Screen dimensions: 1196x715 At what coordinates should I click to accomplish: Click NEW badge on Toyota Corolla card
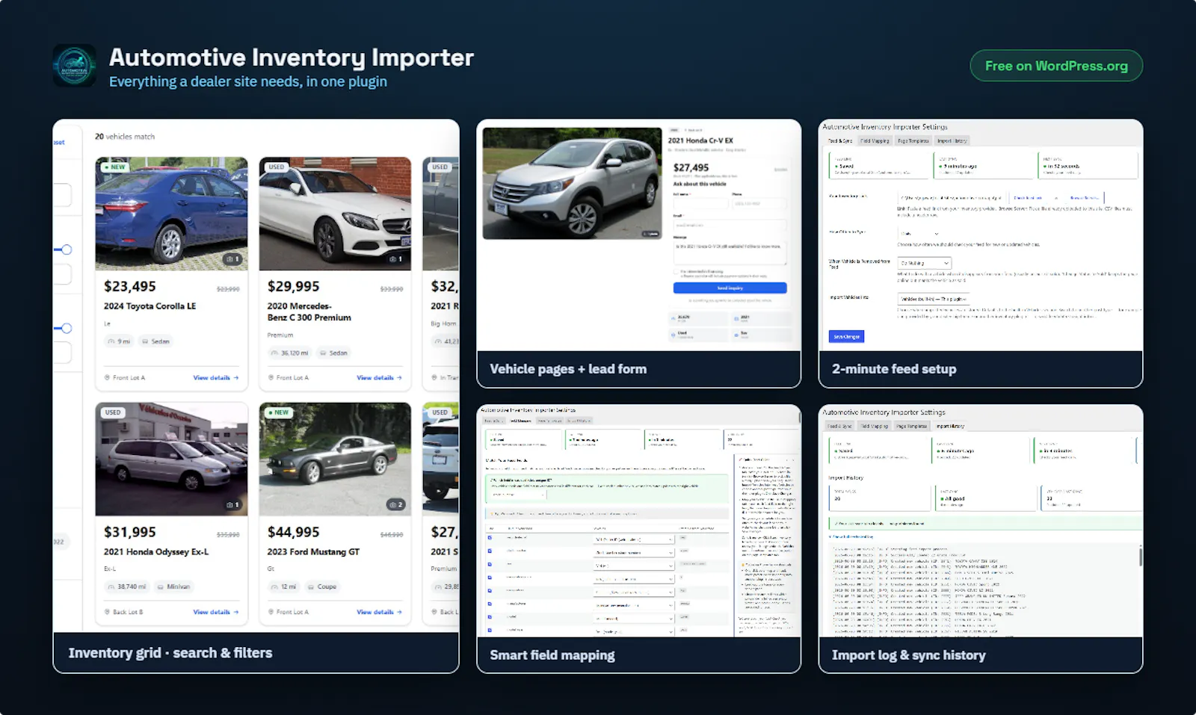point(114,167)
